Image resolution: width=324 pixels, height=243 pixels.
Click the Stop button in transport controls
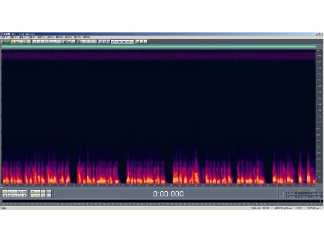tap(5, 192)
